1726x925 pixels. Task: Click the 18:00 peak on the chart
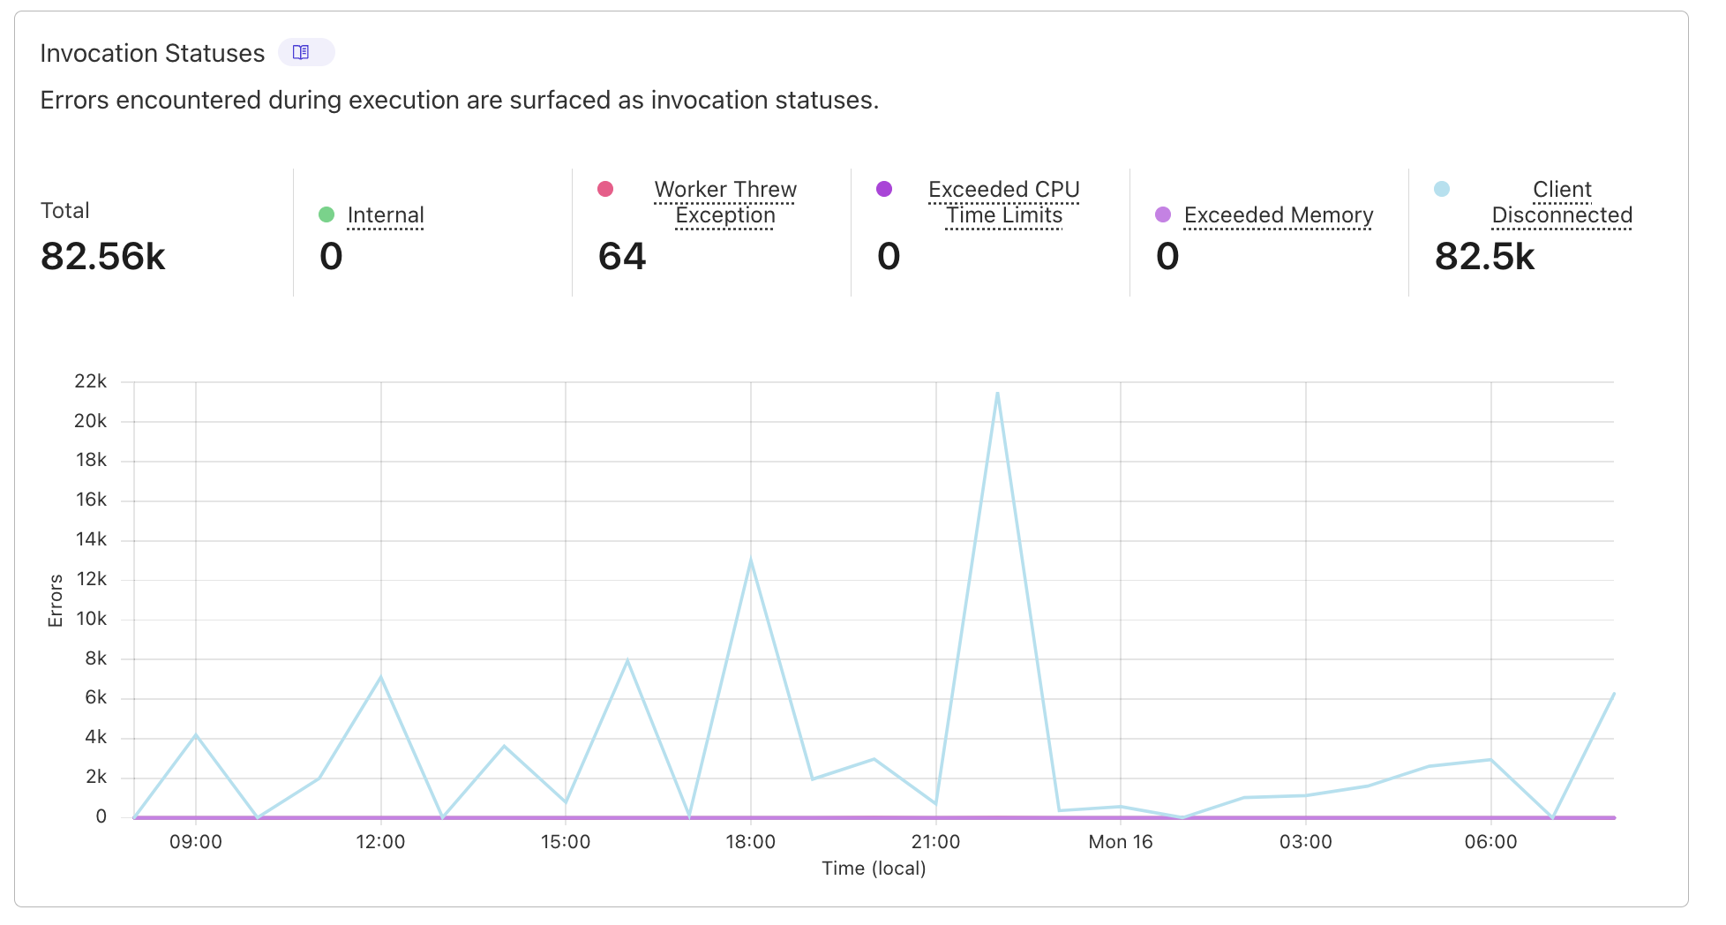pyautogui.click(x=751, y=560)
